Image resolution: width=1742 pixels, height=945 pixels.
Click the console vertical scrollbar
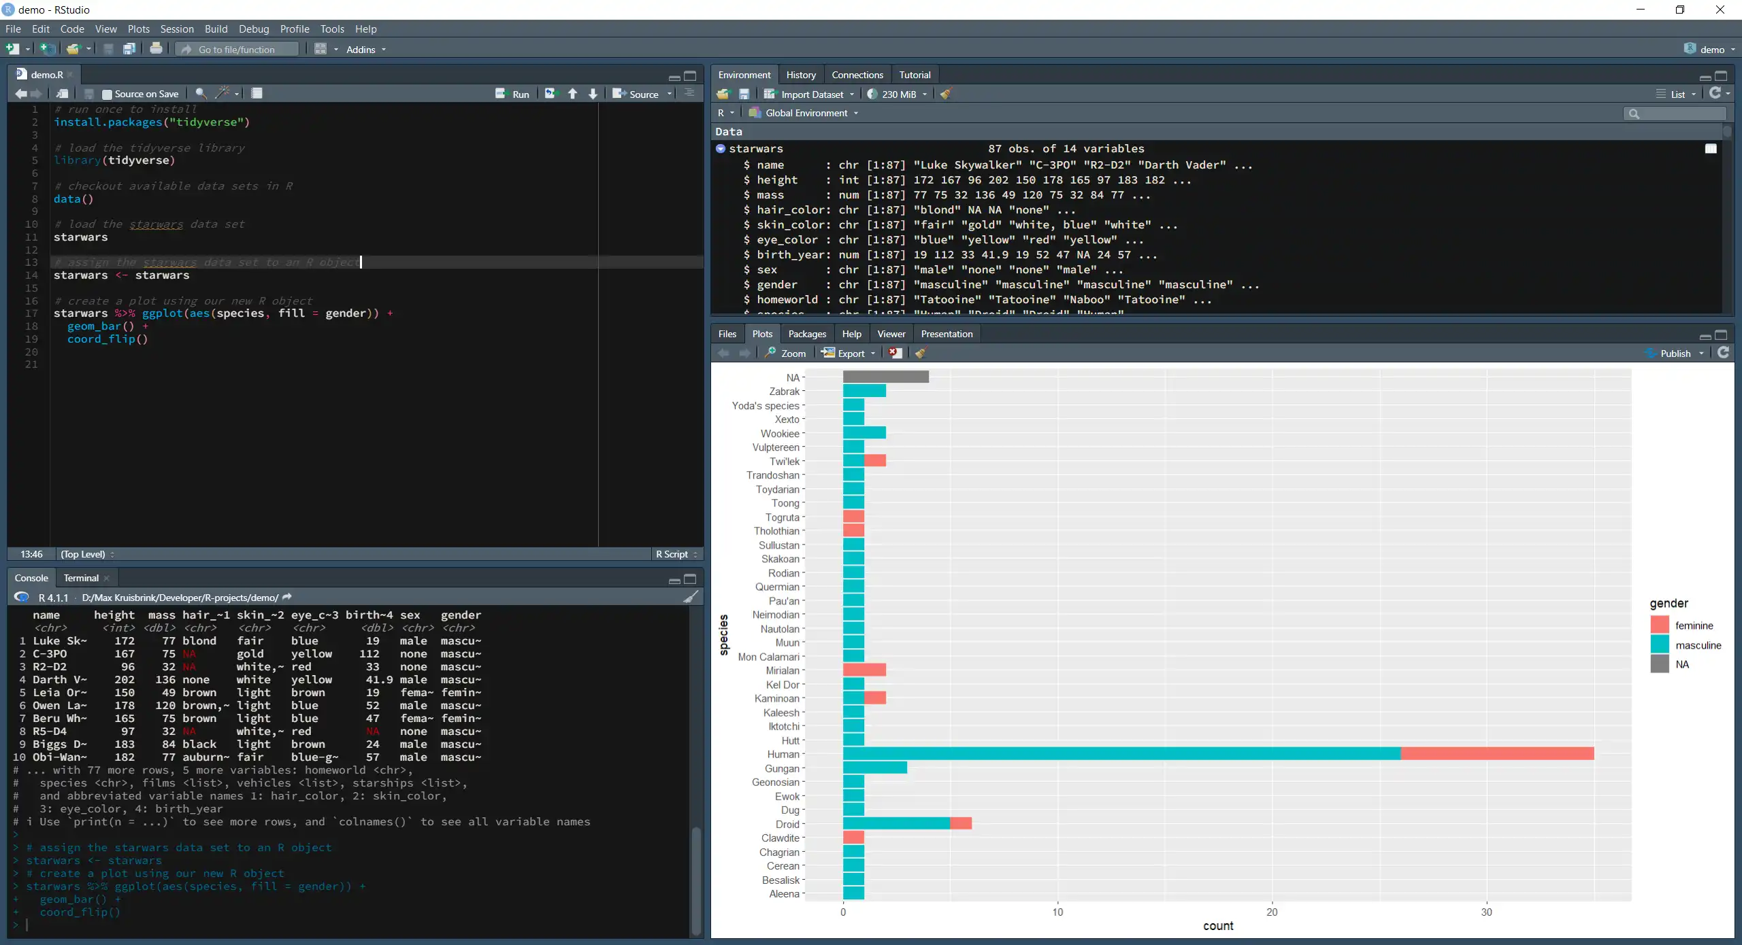[695, 880]
